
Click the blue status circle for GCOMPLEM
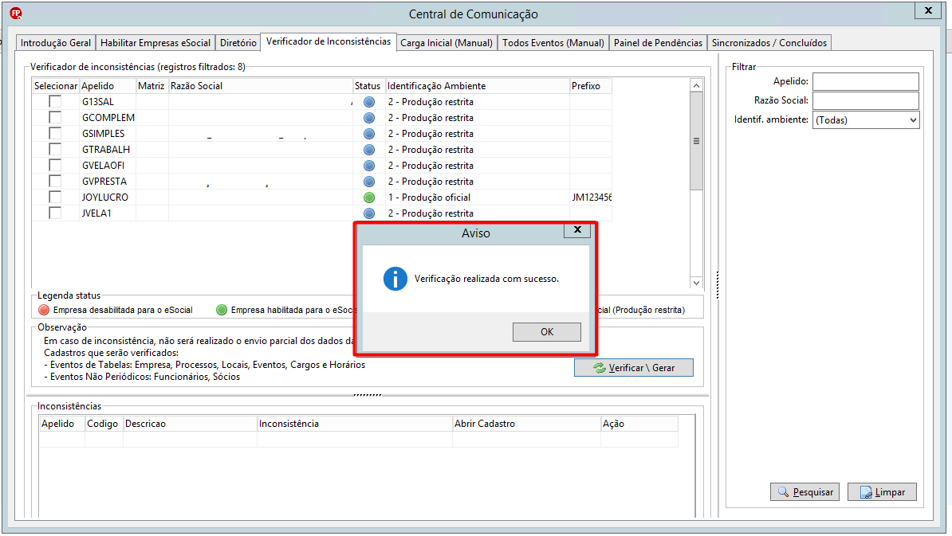click(x=369, y=118)
